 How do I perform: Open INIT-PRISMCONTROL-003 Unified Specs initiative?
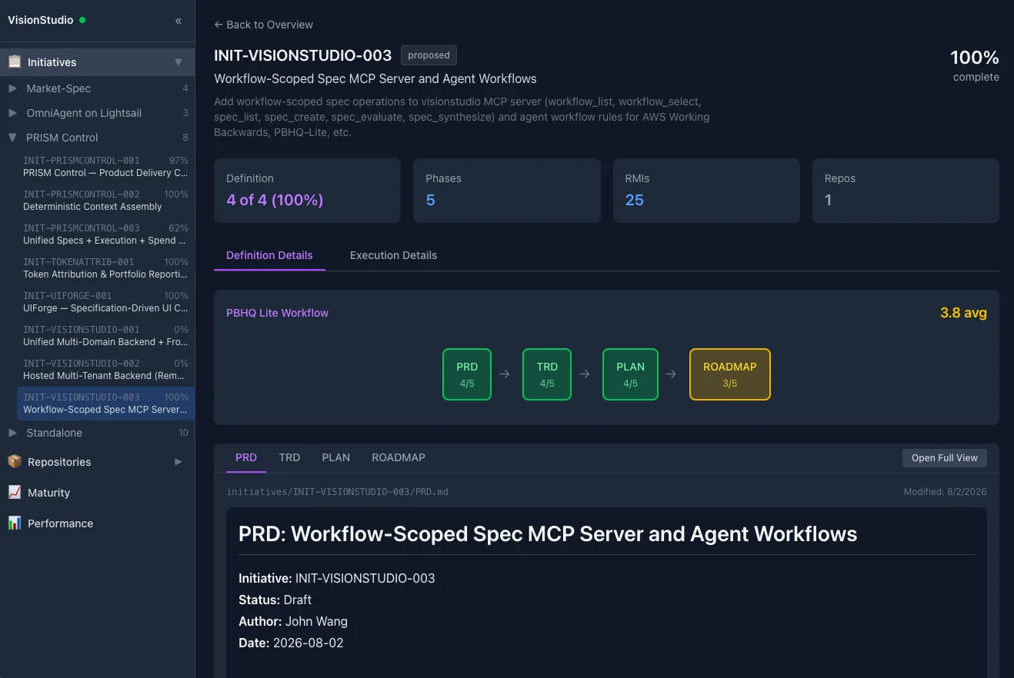pyautogui.click(x=105, y=234)
